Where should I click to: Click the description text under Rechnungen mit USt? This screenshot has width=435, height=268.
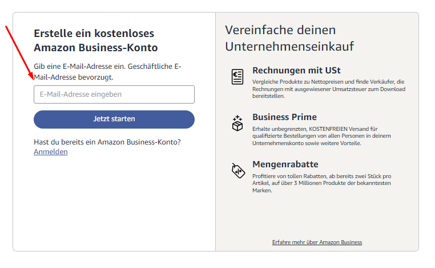pyautogui.click(x=328, y=89)
